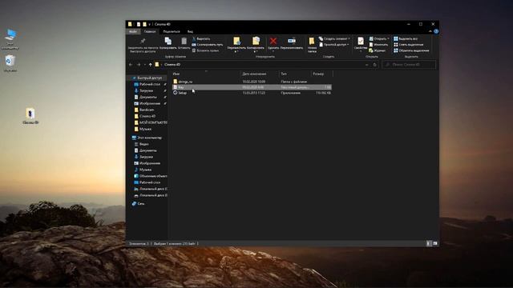Choose Скопировать путь (Copy path)
513x288 pixels.
tap(207, 45)
